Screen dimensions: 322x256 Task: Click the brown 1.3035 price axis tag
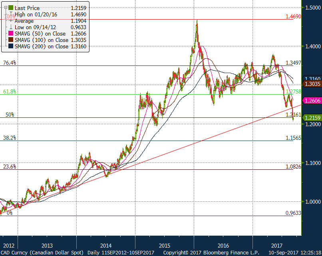click(x=312, y=84)
